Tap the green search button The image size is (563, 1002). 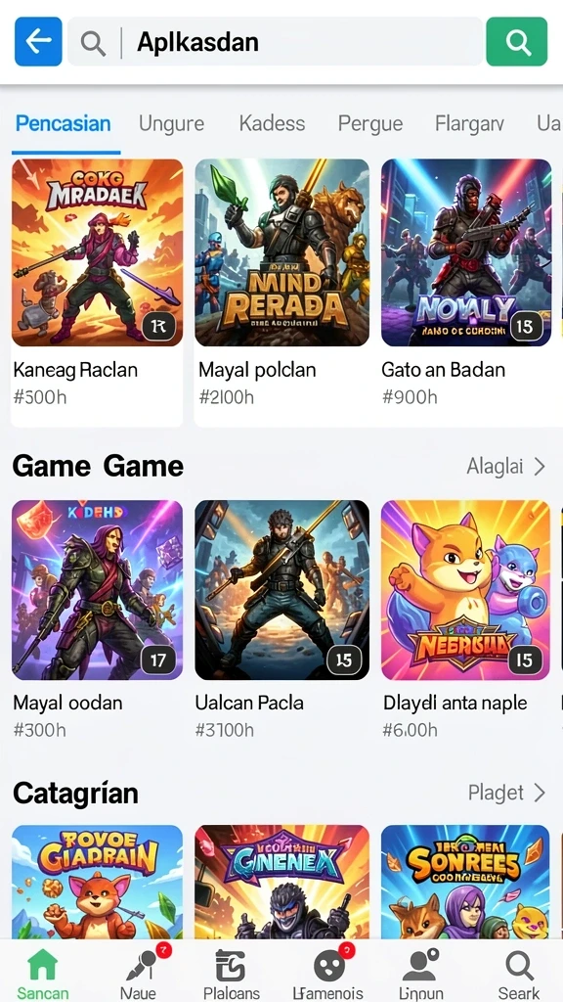[x=516, y=41]
